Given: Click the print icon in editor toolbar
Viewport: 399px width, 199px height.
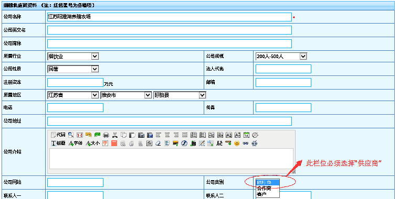Looking at the screenshot, I should coord(106,135).
